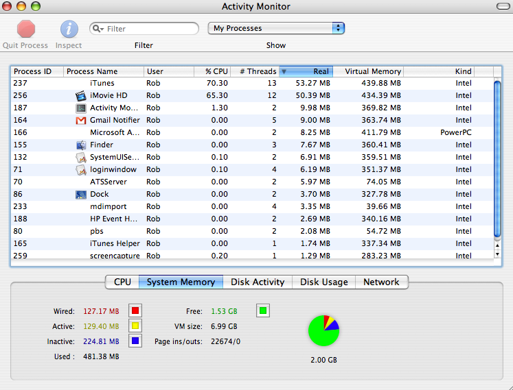Click process ID 256 cell
Screen dimensions: 513x390
click(x=21, y=96)
